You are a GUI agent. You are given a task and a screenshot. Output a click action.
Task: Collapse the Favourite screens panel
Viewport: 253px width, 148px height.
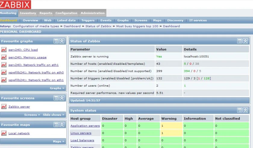pyautogui.click(x=62, y=98)
